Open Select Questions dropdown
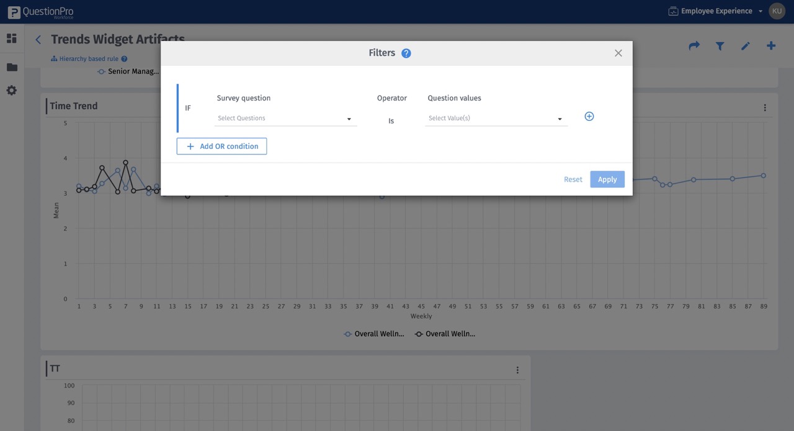Screen dimensions: 794x431 click(285, 118)
